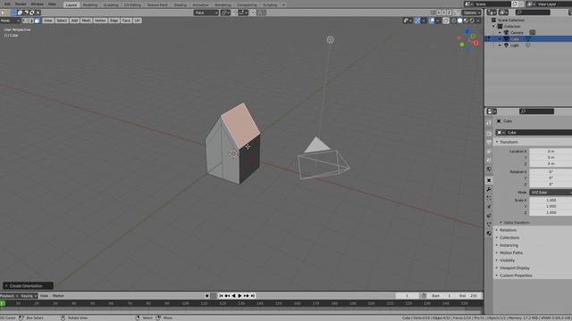The image size is (572, 321).
Task: Open the Output properties tab icon
Action: [489, 142]
